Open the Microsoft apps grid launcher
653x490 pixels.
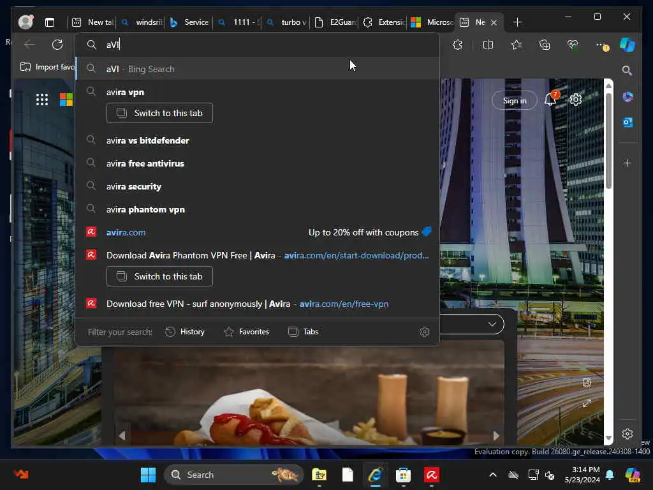coord(42,100)
